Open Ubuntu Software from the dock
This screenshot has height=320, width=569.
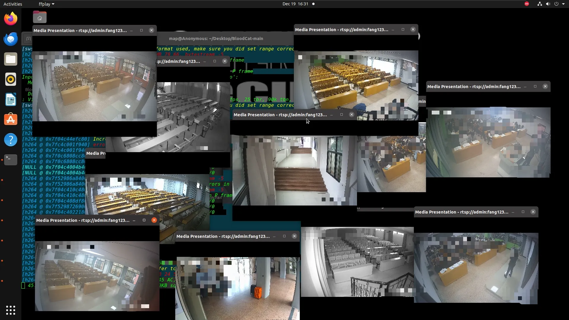(11, 120)
